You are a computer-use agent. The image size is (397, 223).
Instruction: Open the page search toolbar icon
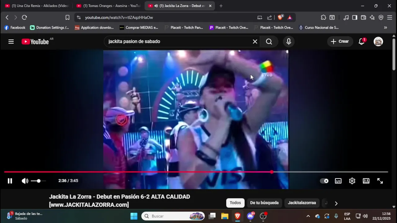[x=332, y=17]
